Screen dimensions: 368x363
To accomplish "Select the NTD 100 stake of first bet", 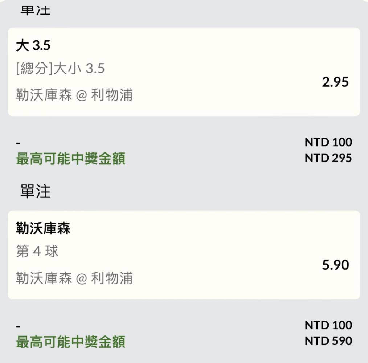I will point(328,142).
